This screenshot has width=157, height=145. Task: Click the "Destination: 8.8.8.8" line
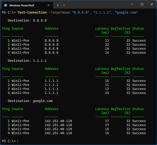(27, 20)
